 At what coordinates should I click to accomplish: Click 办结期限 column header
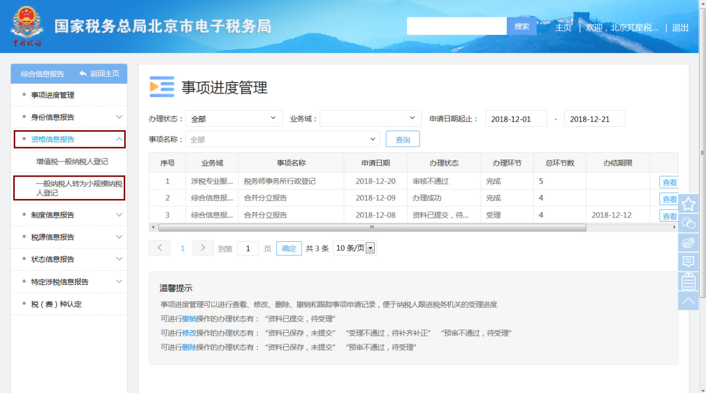point(618,163)
